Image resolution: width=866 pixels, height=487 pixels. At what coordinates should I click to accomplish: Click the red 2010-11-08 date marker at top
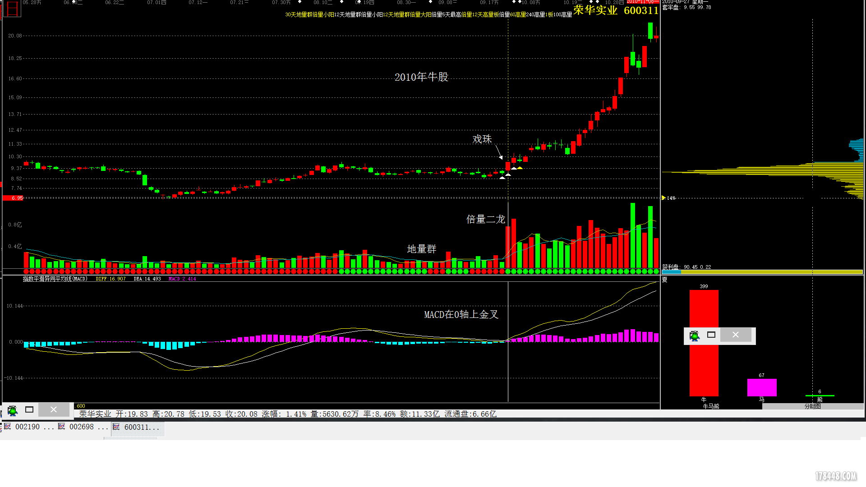point(643,2)
